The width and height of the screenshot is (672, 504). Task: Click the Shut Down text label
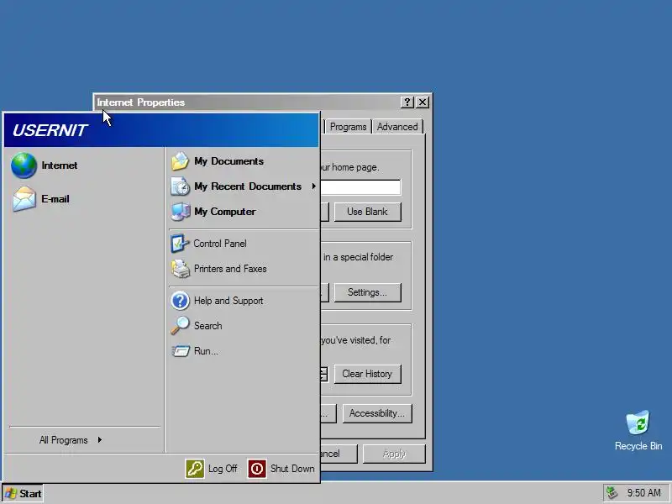(292, 469)
